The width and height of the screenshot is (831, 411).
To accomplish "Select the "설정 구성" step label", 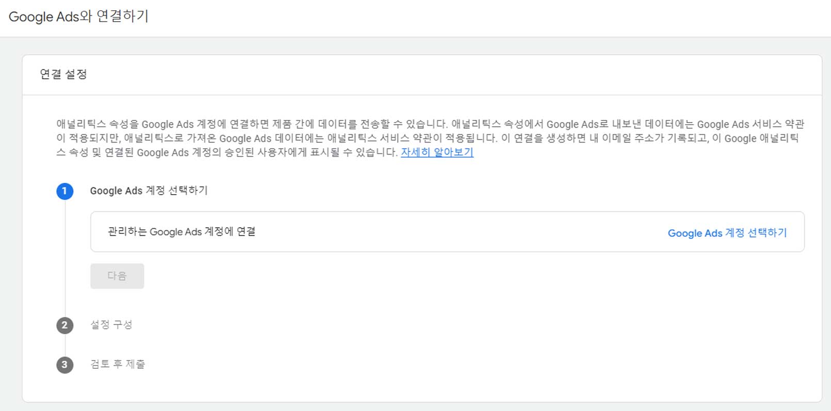I will point(111,325).
